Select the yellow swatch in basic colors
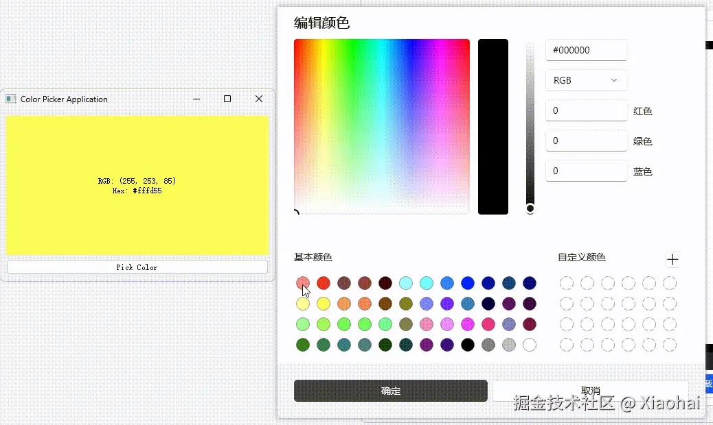This screenshot has width=713, height=425. pyautogui.click(x=323, y=303)
